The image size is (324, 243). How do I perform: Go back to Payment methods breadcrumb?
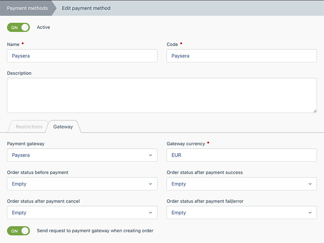point(27,8)
